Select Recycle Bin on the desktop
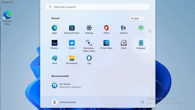This screenshot has height=110, width=195. click(x=7, y=2)
